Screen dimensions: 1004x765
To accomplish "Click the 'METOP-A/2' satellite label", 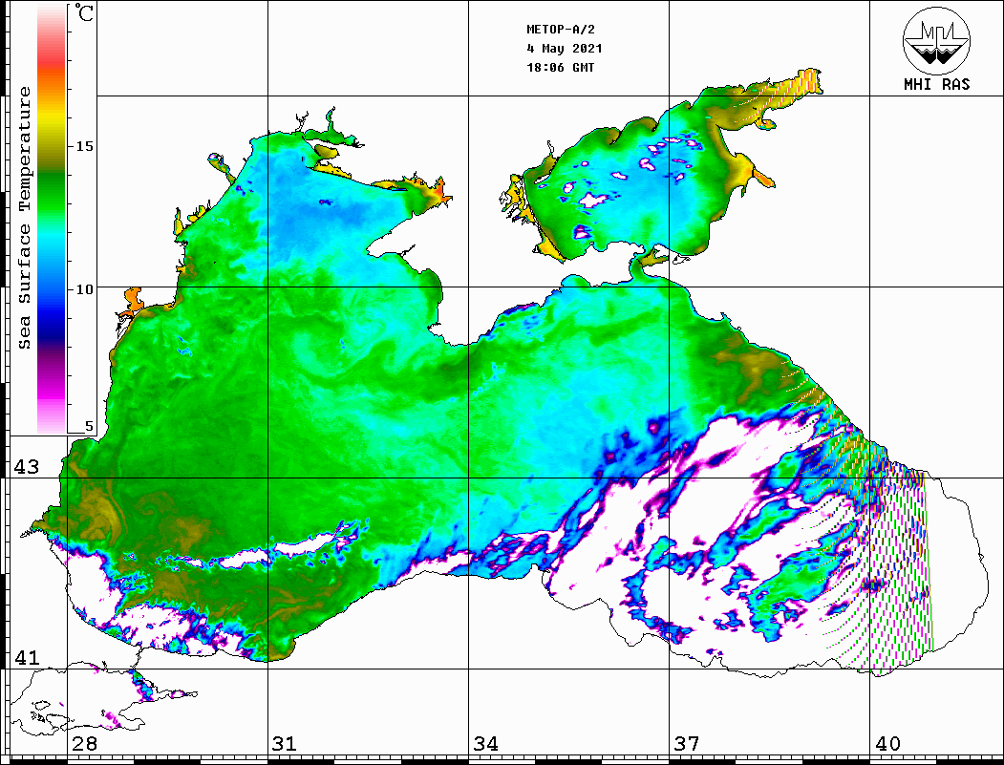I will (x=561, y=30).
